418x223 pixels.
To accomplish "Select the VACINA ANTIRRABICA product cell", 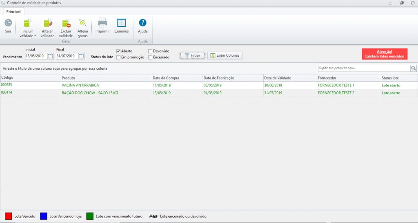I will tap(107, 85).
